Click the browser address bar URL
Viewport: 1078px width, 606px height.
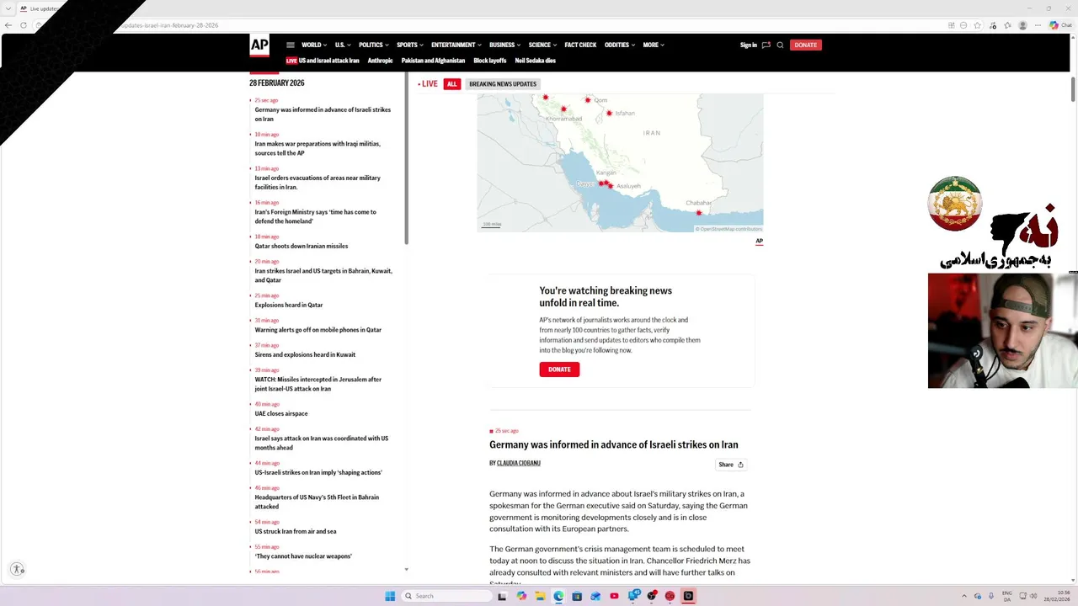(168, 25)
